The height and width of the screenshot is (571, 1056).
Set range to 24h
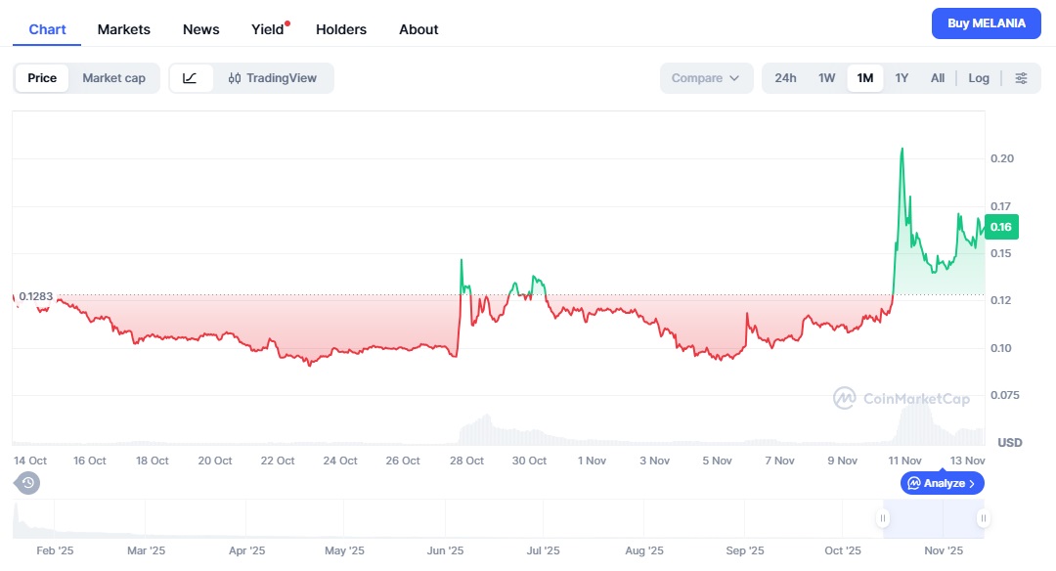coord(785,78)
